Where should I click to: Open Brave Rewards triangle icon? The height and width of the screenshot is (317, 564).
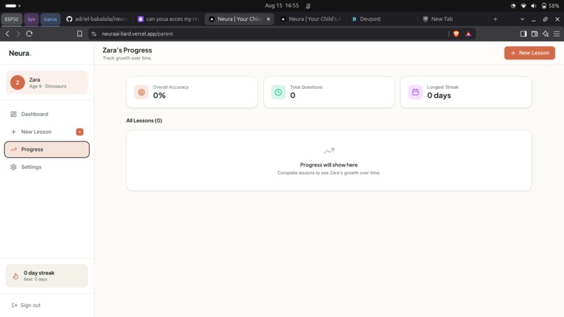[x=468, y=34]
